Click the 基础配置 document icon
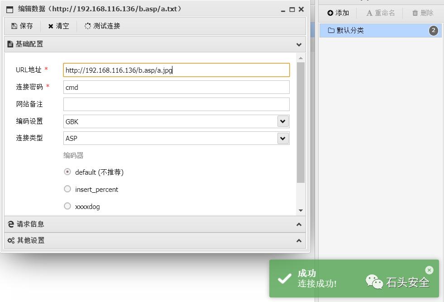The height and width of the screenshot is (302, 444). [x=10, y=44]
